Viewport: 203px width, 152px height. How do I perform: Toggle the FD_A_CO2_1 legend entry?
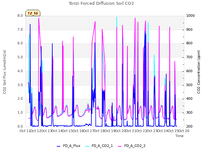99,146
